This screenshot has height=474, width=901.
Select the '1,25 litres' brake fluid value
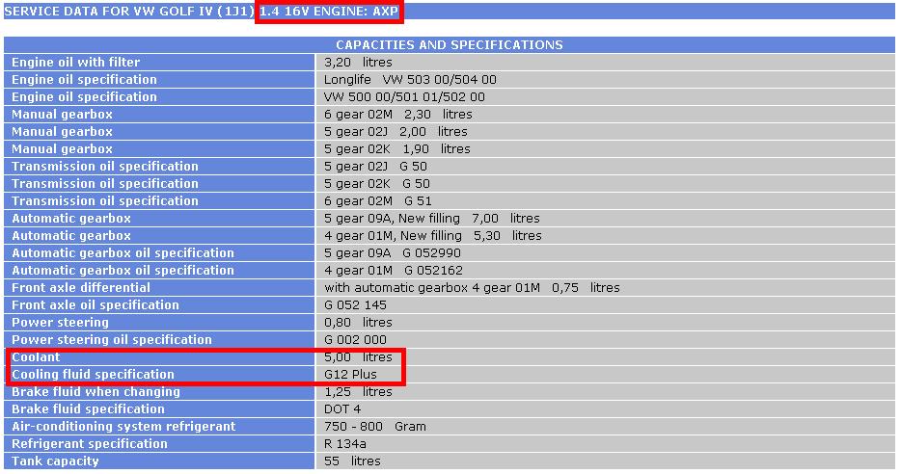coord(358,392)
